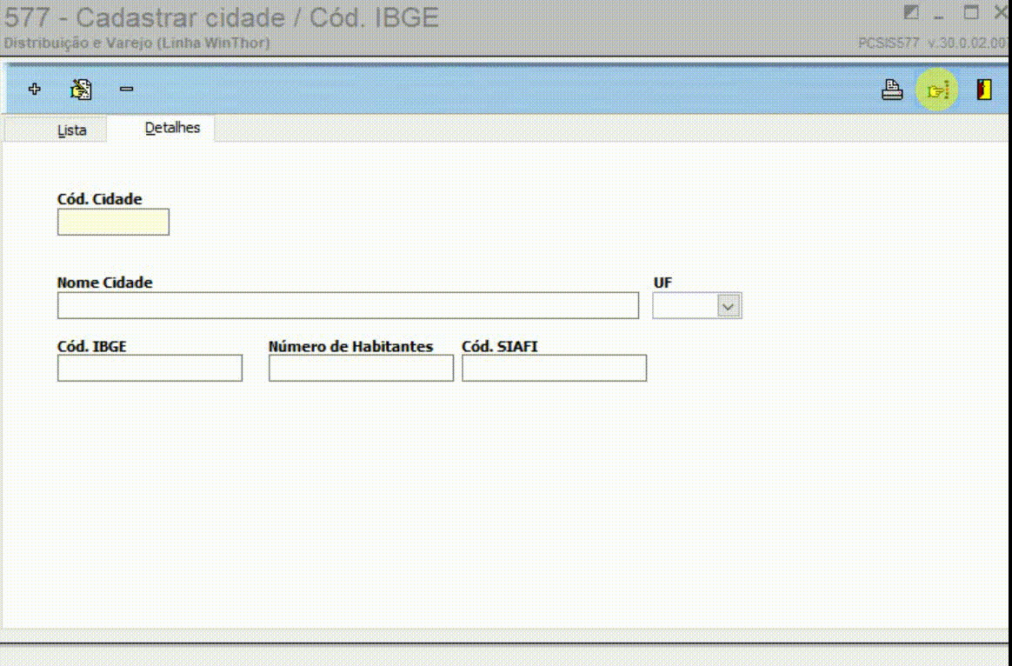Viewport: 1012px width, 666px height.
Task: Click the Cód. SIAFI field
Action: 554,368
